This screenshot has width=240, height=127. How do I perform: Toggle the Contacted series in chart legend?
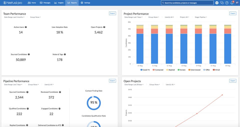157,70
